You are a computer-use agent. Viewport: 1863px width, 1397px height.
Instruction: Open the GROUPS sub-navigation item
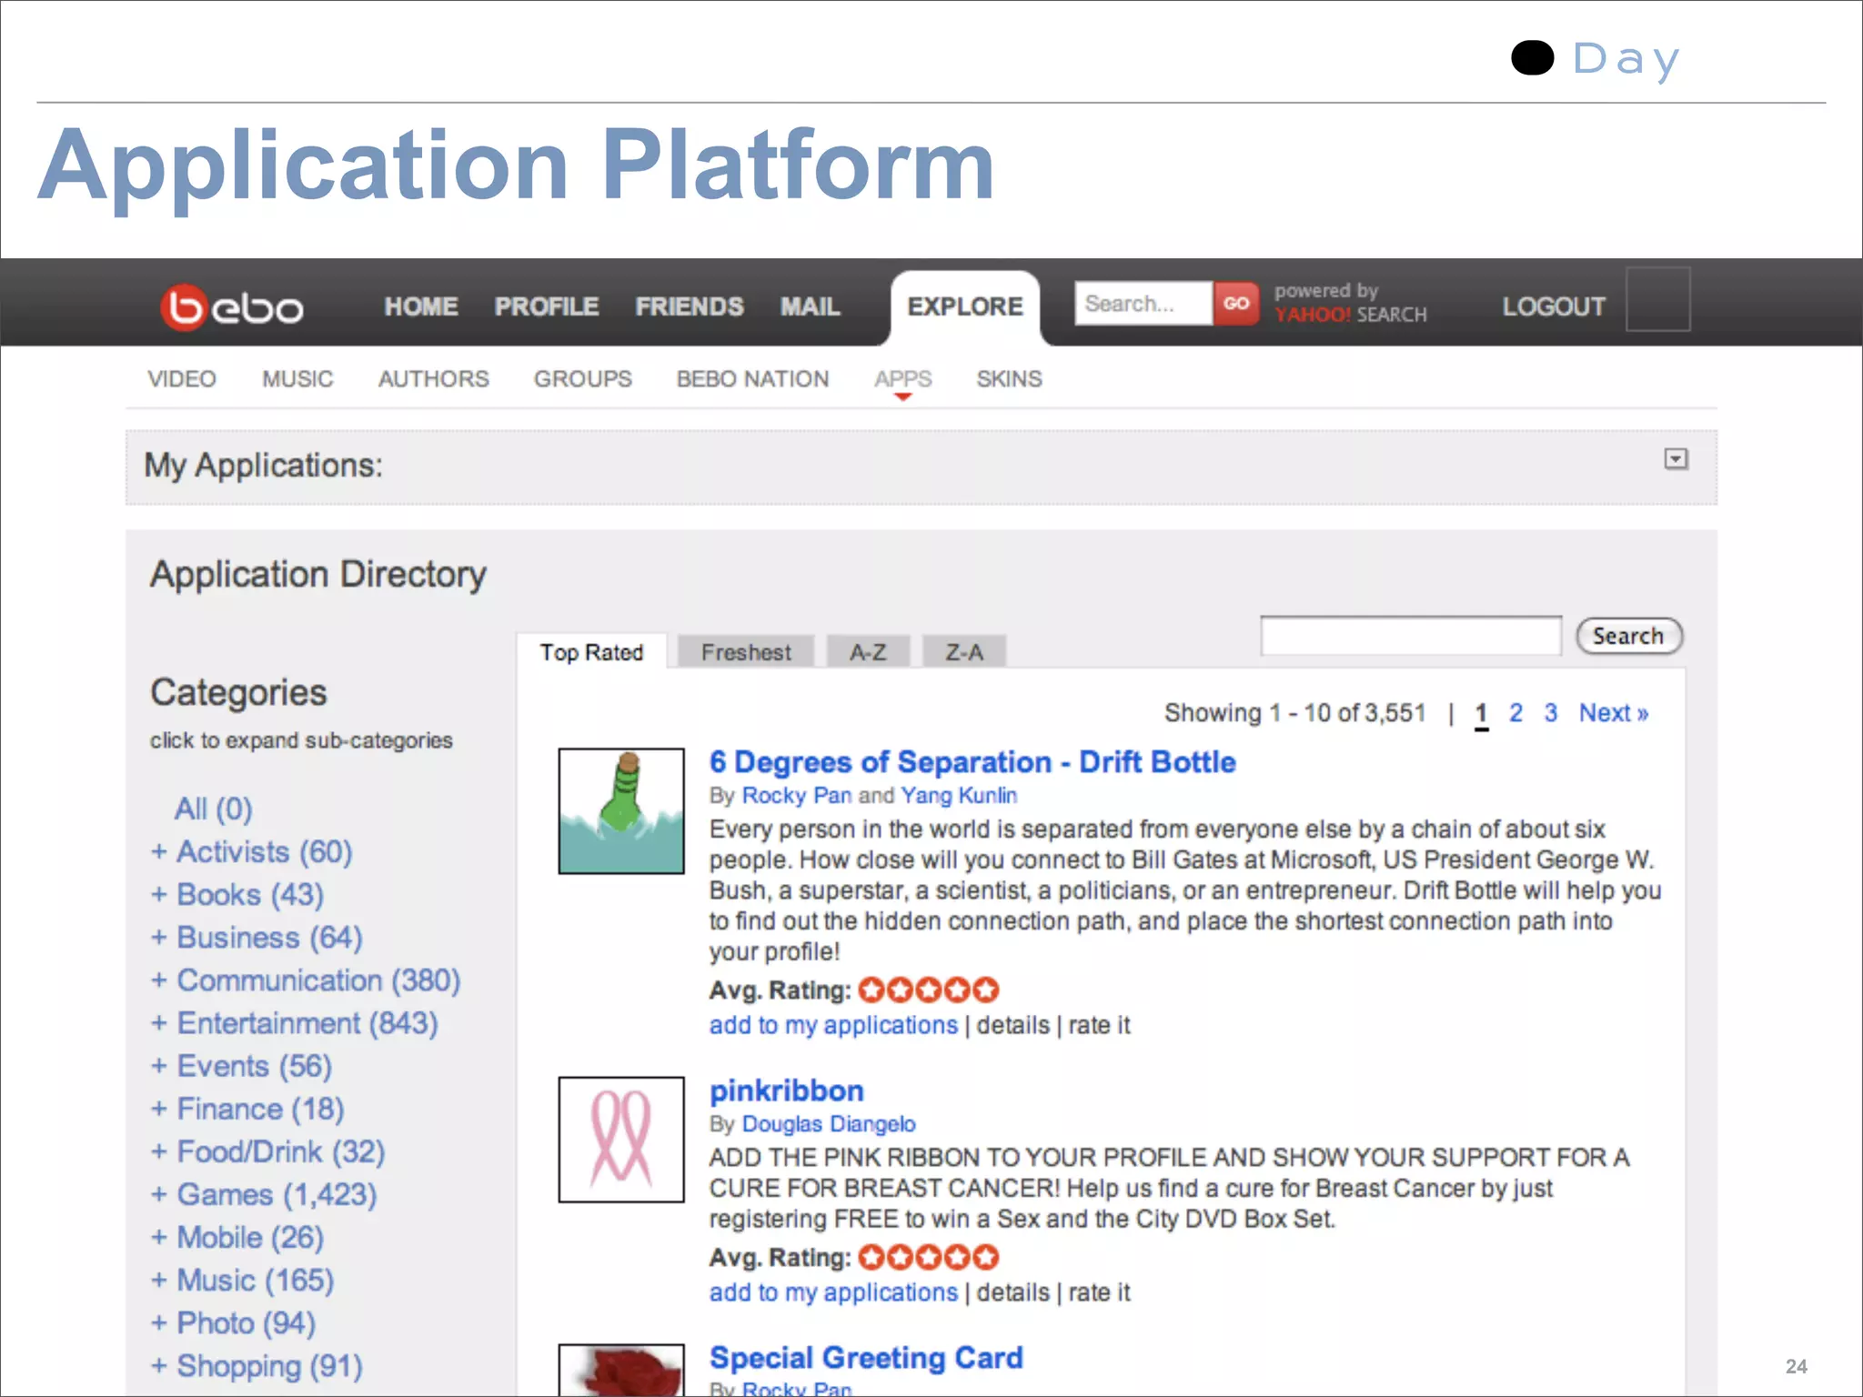(583, 378)
